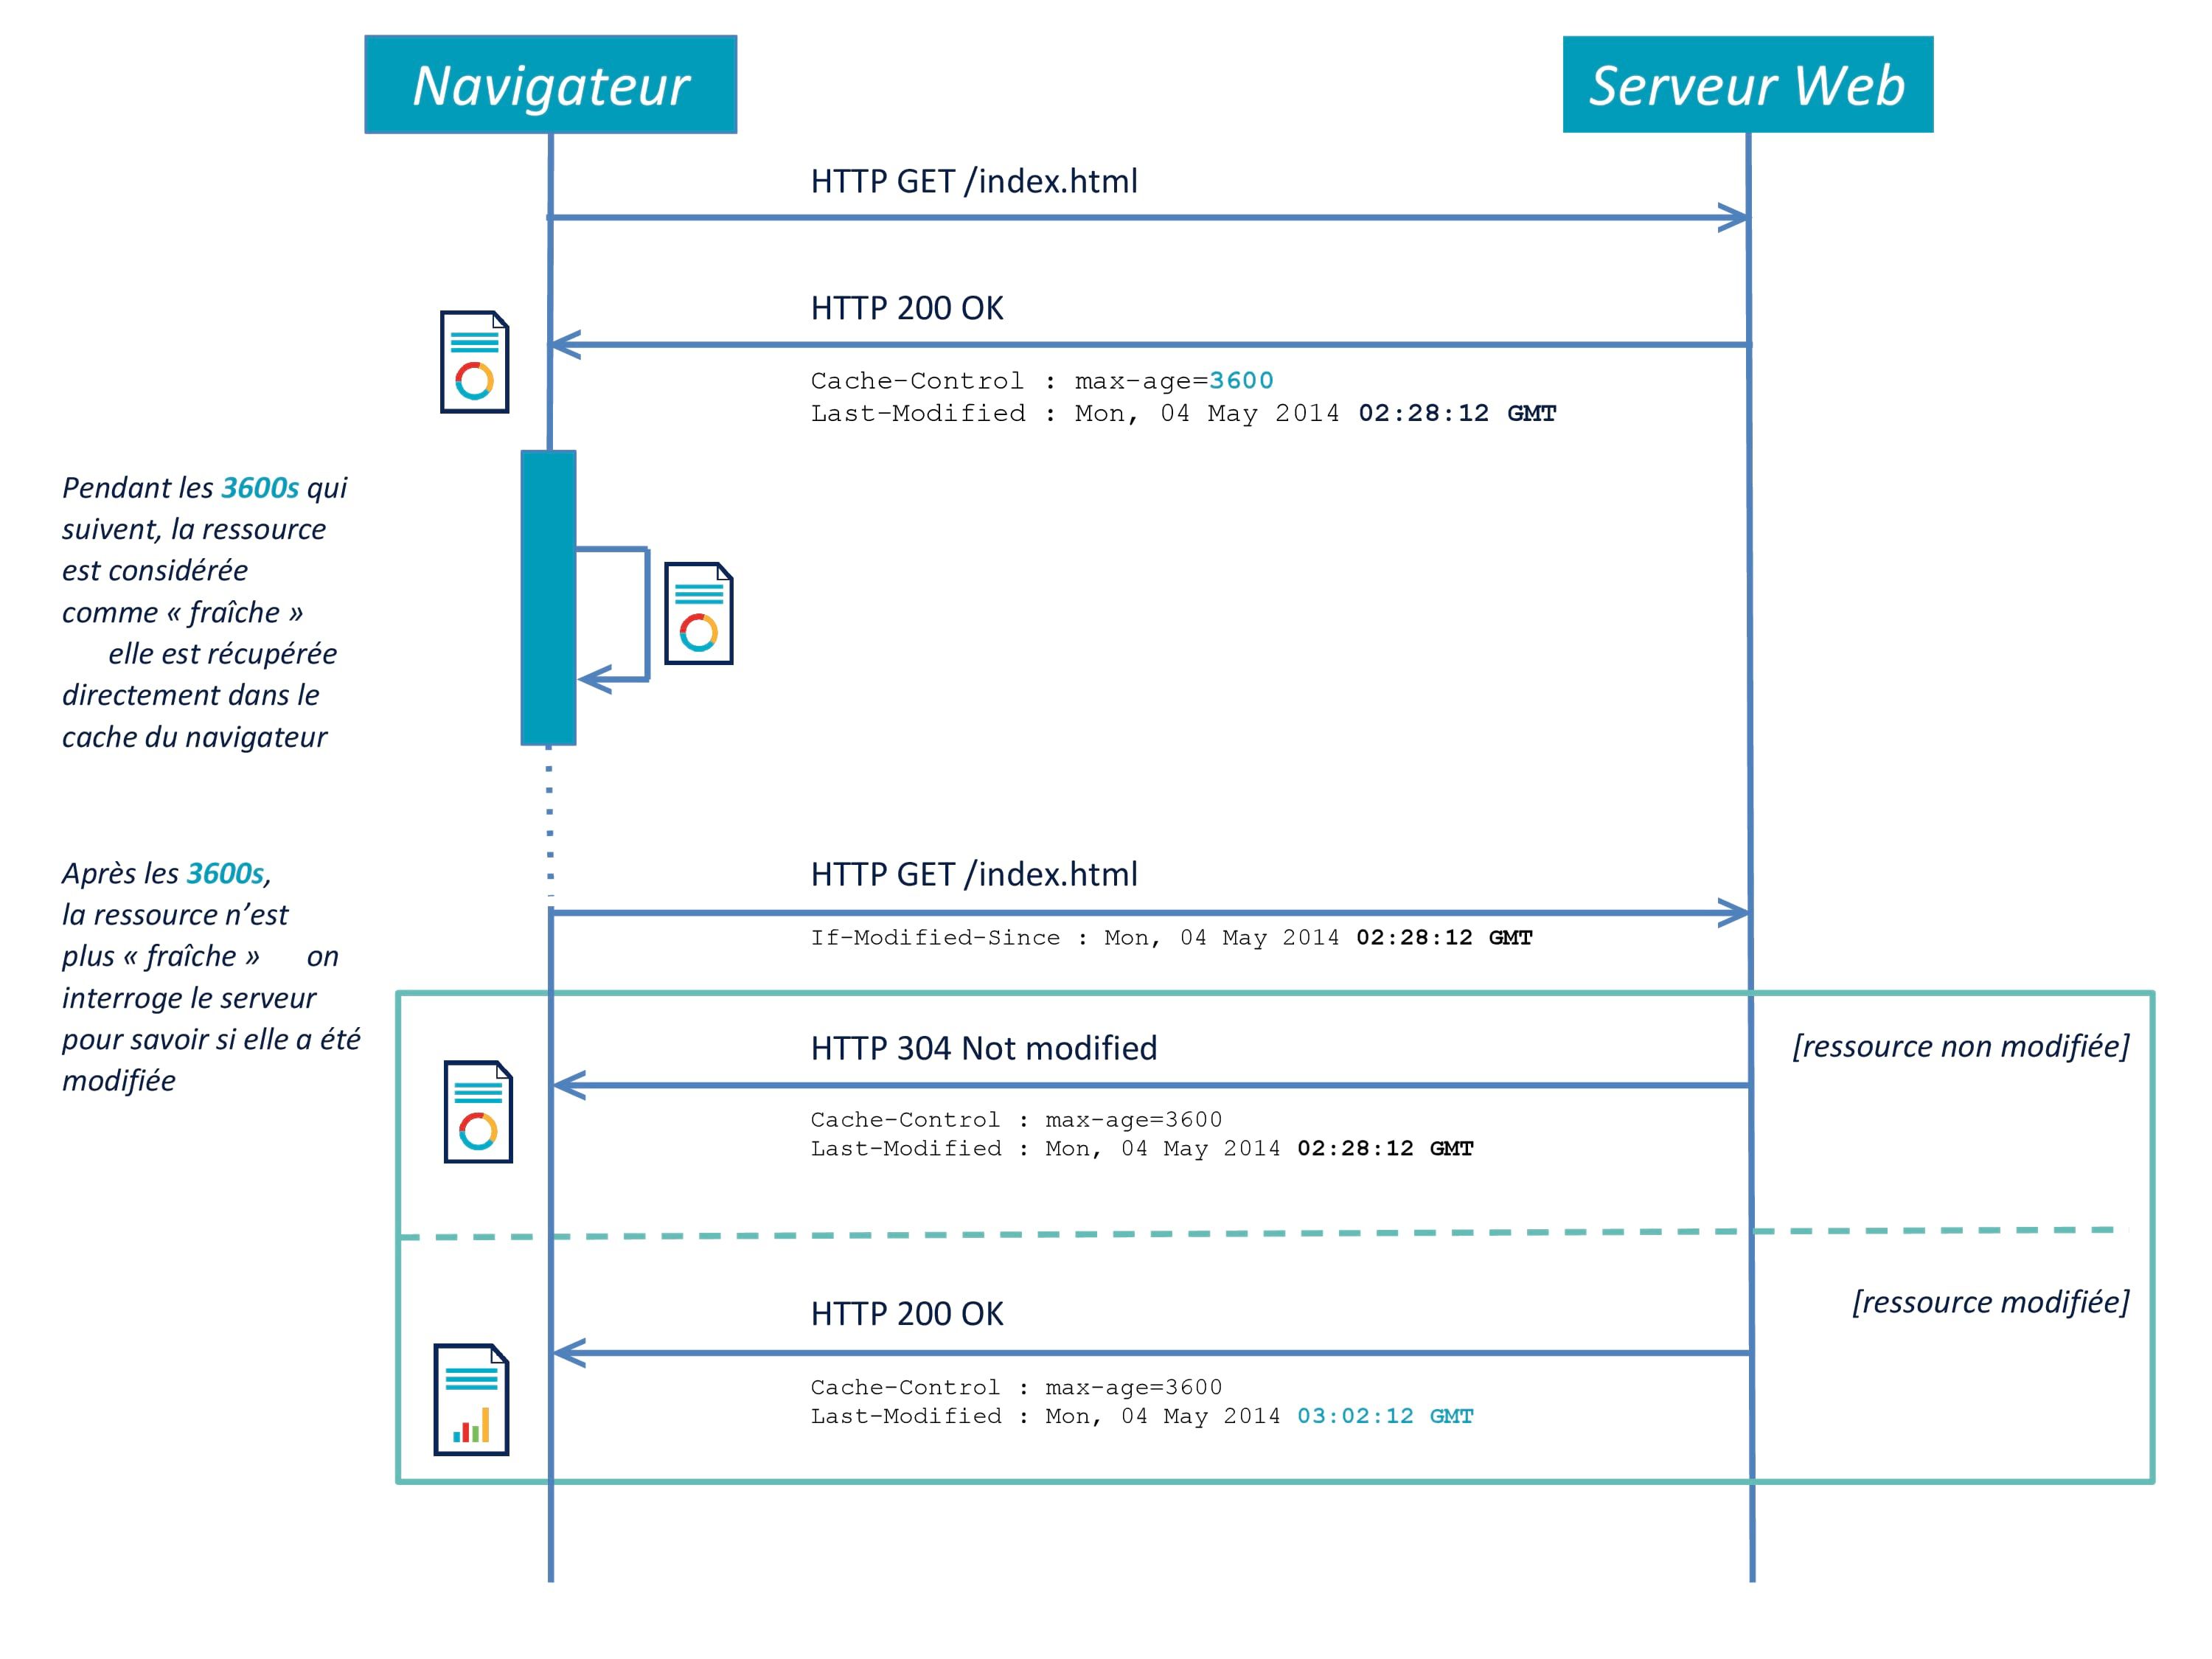Click the highlighted max-age=3600 value

pos(1240,381)
